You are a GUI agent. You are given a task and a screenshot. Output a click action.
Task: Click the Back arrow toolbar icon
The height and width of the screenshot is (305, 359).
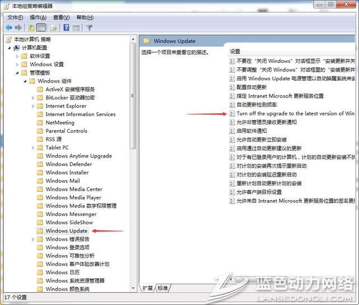point(8,27)
